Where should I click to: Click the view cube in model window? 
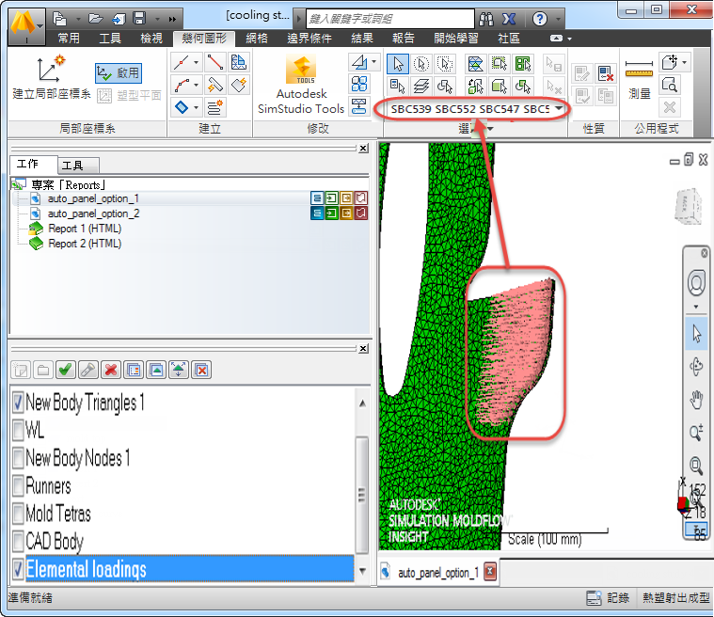pyautogui.click(x=689, y=207)
